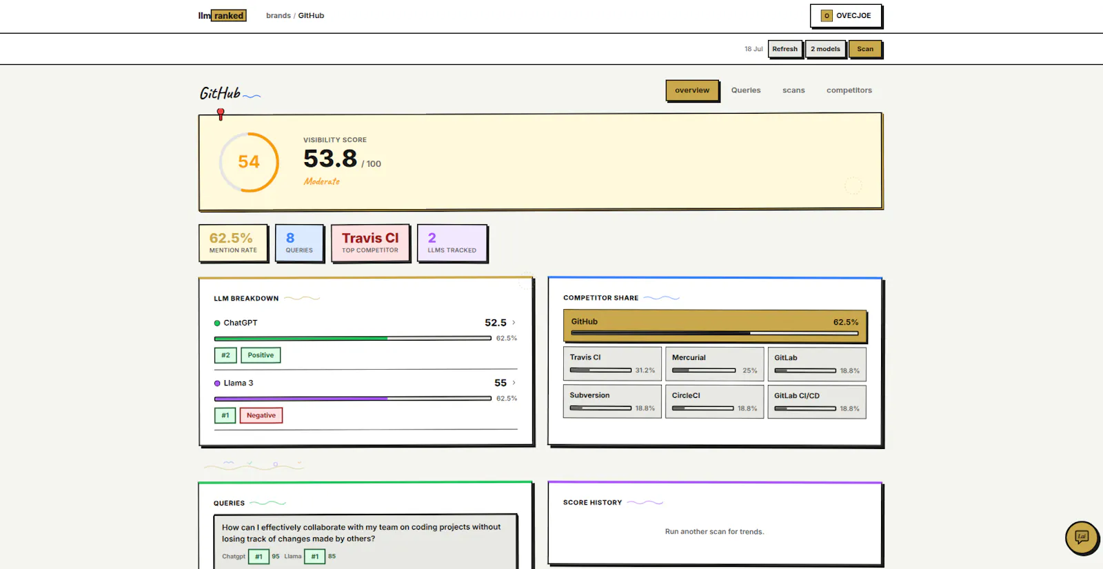The height and width of the screenshot is (569, 1103).
Task: Click the green ChatGPT status dot
Action: coord(217,323)
